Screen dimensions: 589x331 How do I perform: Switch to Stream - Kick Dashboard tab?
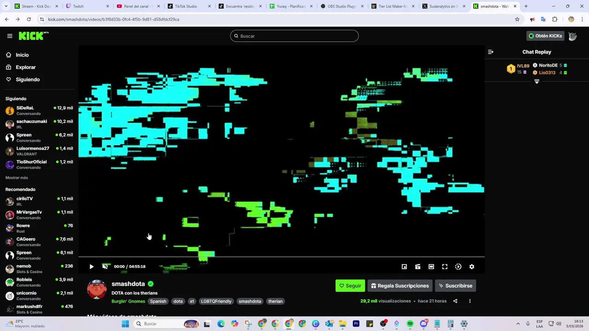tap(36, 6)
